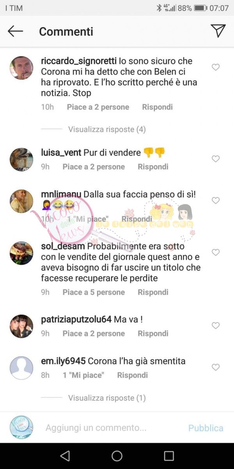Viewport: 234px width, 469px height.
Task: Like luisa_vent's comment with the heart
Action: (216, 159)
